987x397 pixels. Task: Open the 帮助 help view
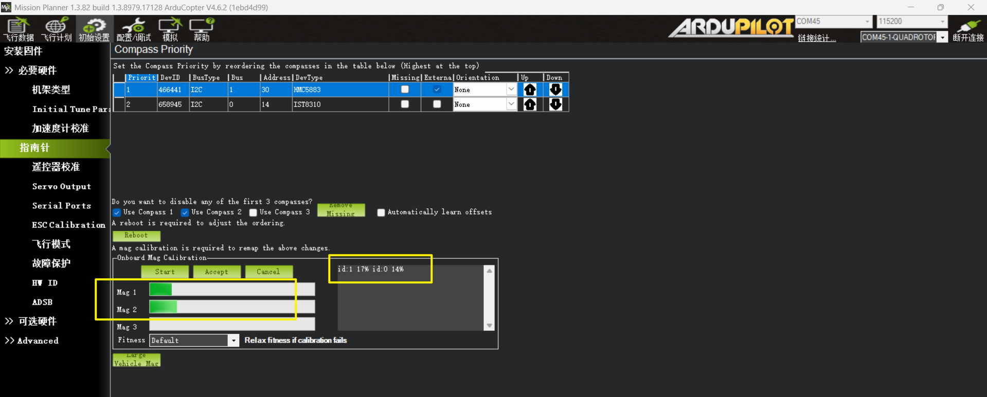[x=201, y=29]
